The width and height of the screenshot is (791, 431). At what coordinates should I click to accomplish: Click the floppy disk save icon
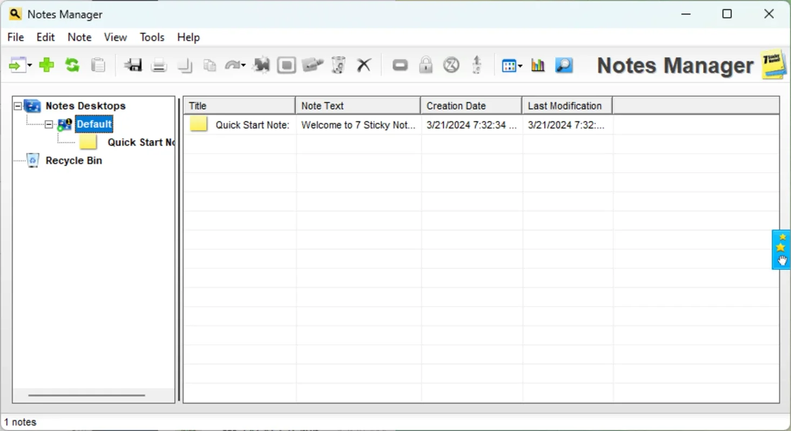[132, 65]
